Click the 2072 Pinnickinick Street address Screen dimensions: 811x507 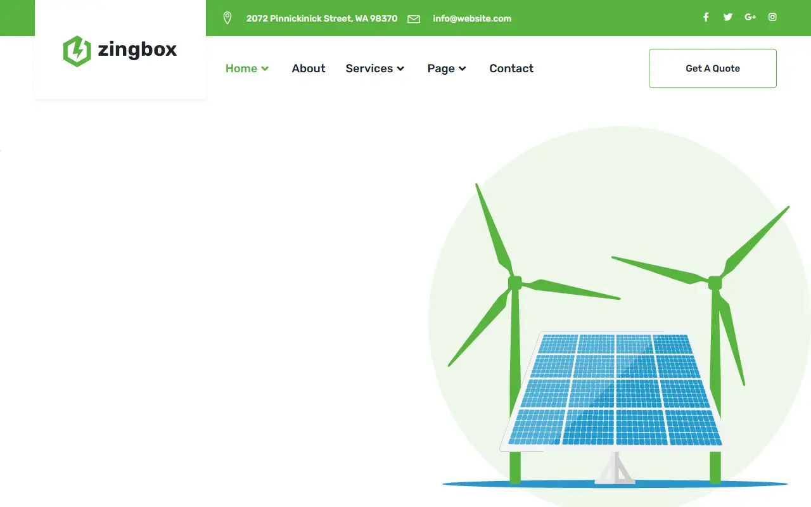pyautogui.click(x=322, y=18)
